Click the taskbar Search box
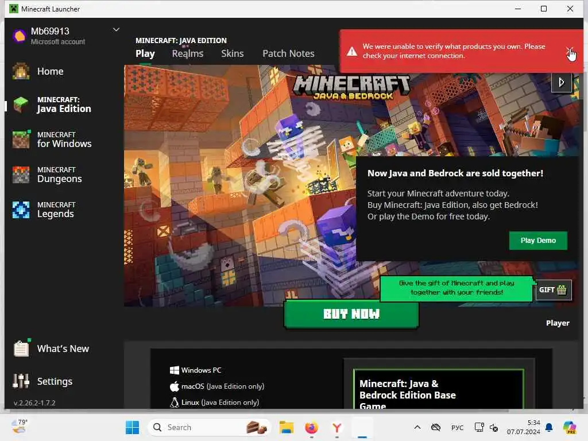 (x=209, y=427)
